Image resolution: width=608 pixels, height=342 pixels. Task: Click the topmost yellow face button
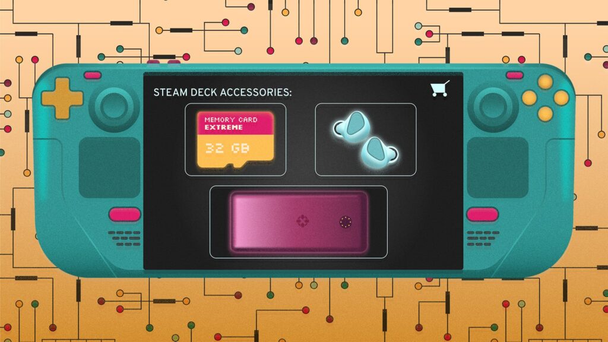point(545,82)
